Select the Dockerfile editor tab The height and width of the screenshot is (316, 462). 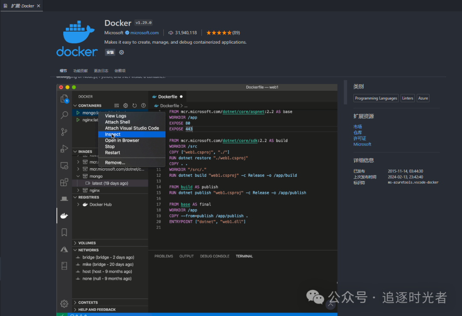pos(167,97)
